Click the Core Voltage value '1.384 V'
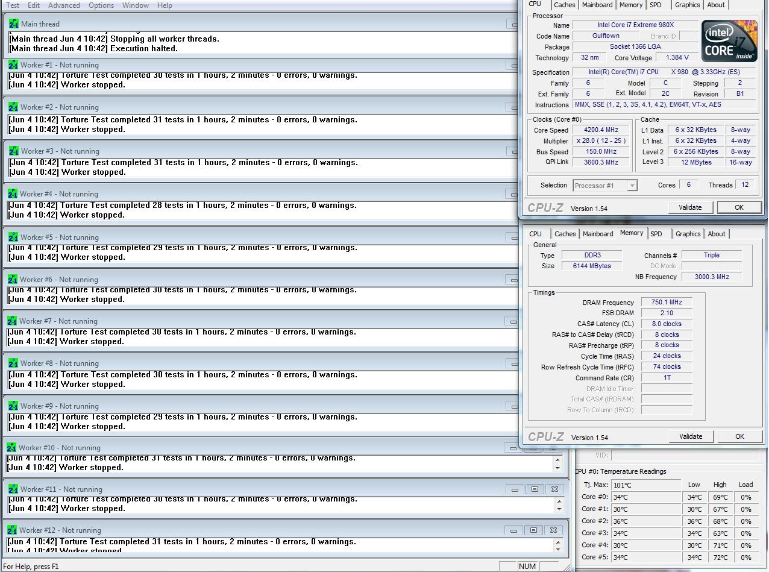 [x=677, y=57]
